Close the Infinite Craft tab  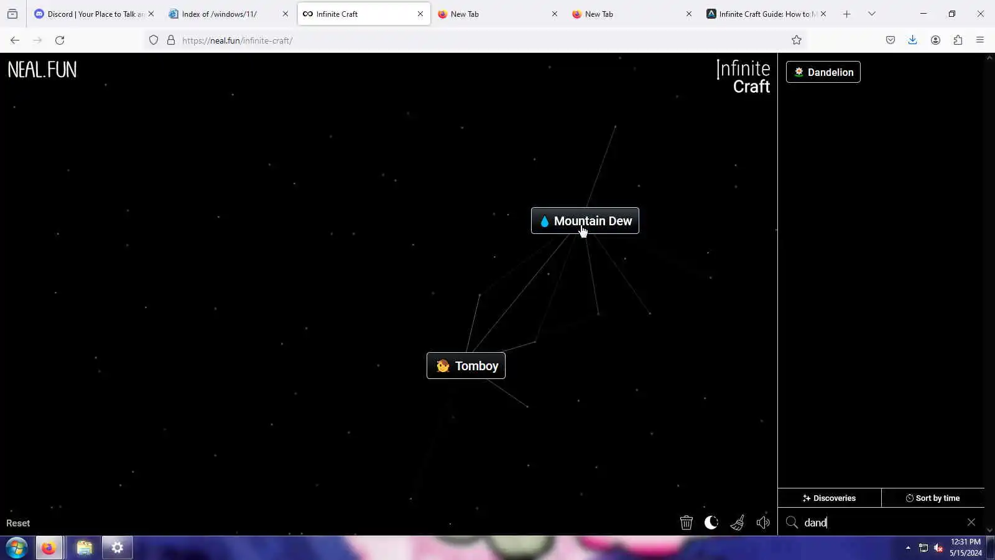(x=420, y=14)
